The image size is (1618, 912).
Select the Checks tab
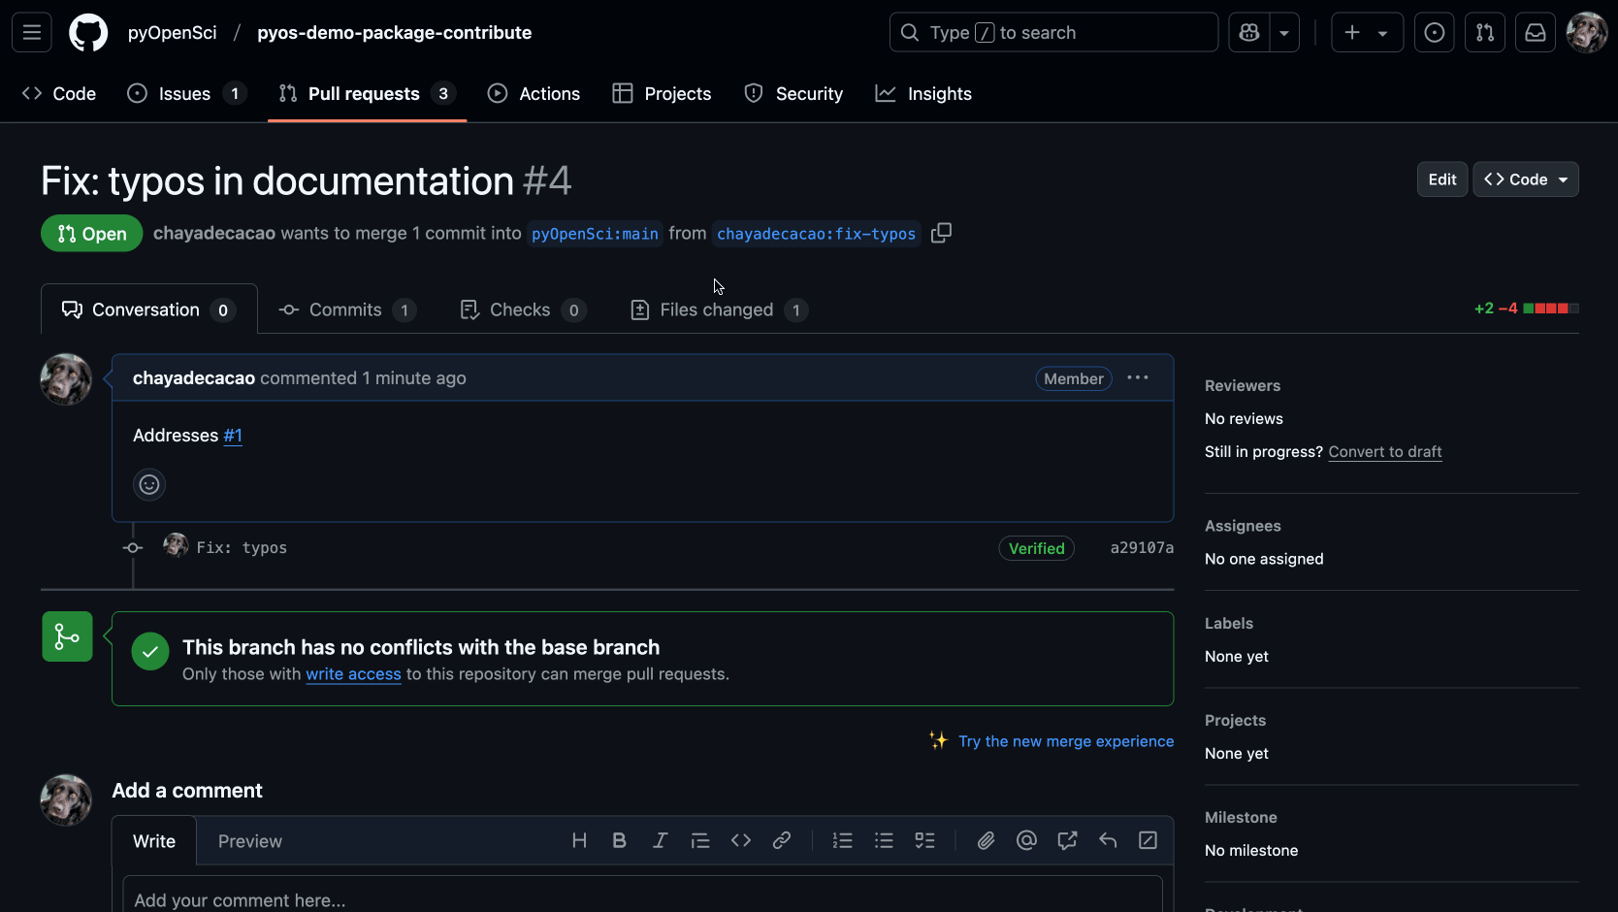click(522, 309)
